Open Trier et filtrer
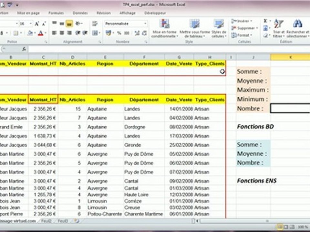The width and height of the screenshot is (310, 232). (x=279, y=28)
